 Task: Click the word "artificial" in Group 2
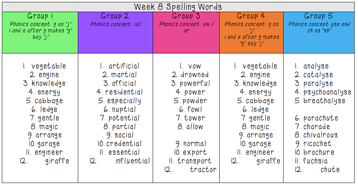124,66
